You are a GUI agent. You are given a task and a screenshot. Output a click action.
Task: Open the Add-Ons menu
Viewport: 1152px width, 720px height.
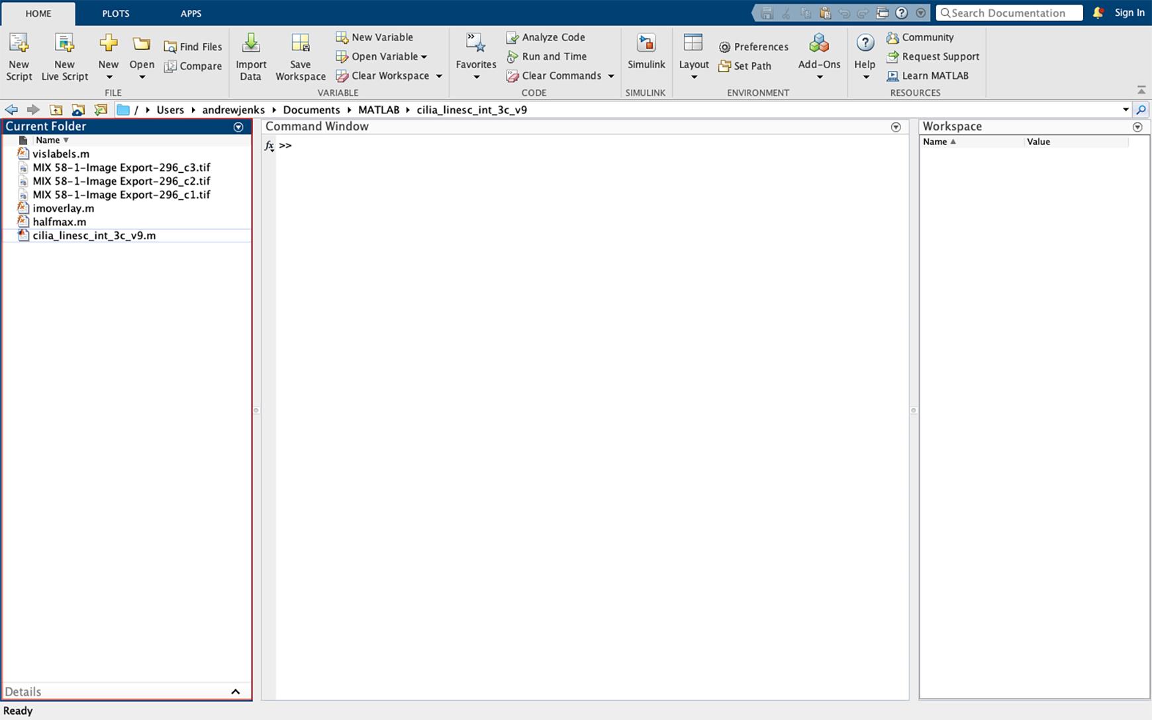819,58
